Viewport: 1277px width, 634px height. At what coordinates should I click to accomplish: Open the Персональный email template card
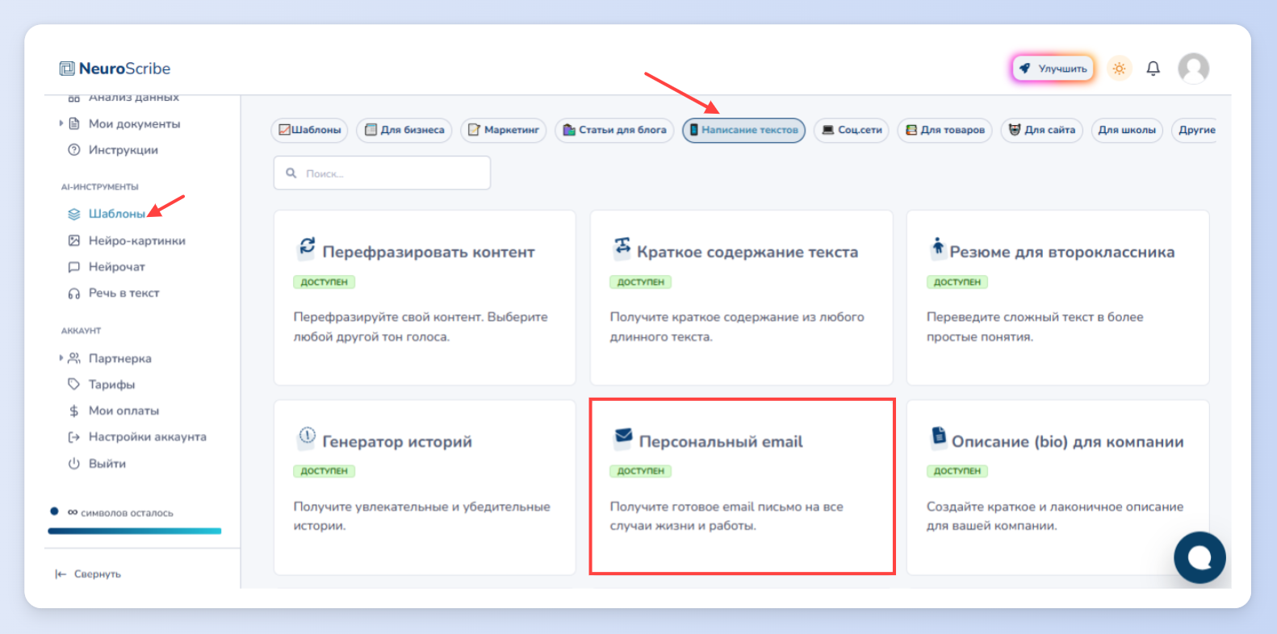742,486
